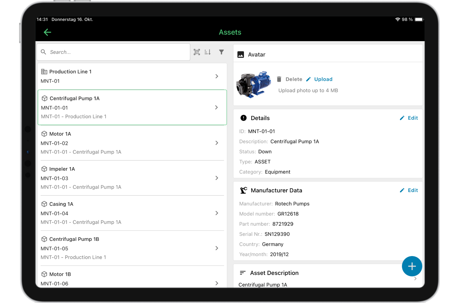Click the Upload photo link

tap(323, 79)
